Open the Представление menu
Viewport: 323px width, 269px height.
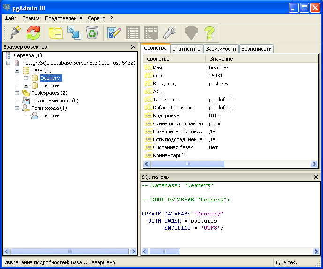tap(64, 19)
